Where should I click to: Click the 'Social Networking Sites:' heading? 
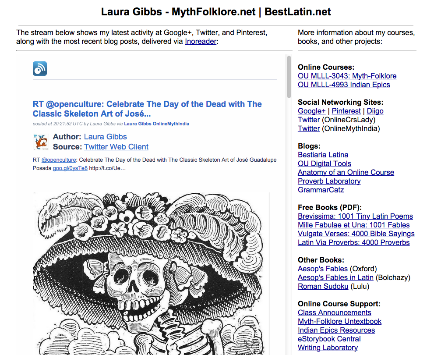(x=340, y=102)
